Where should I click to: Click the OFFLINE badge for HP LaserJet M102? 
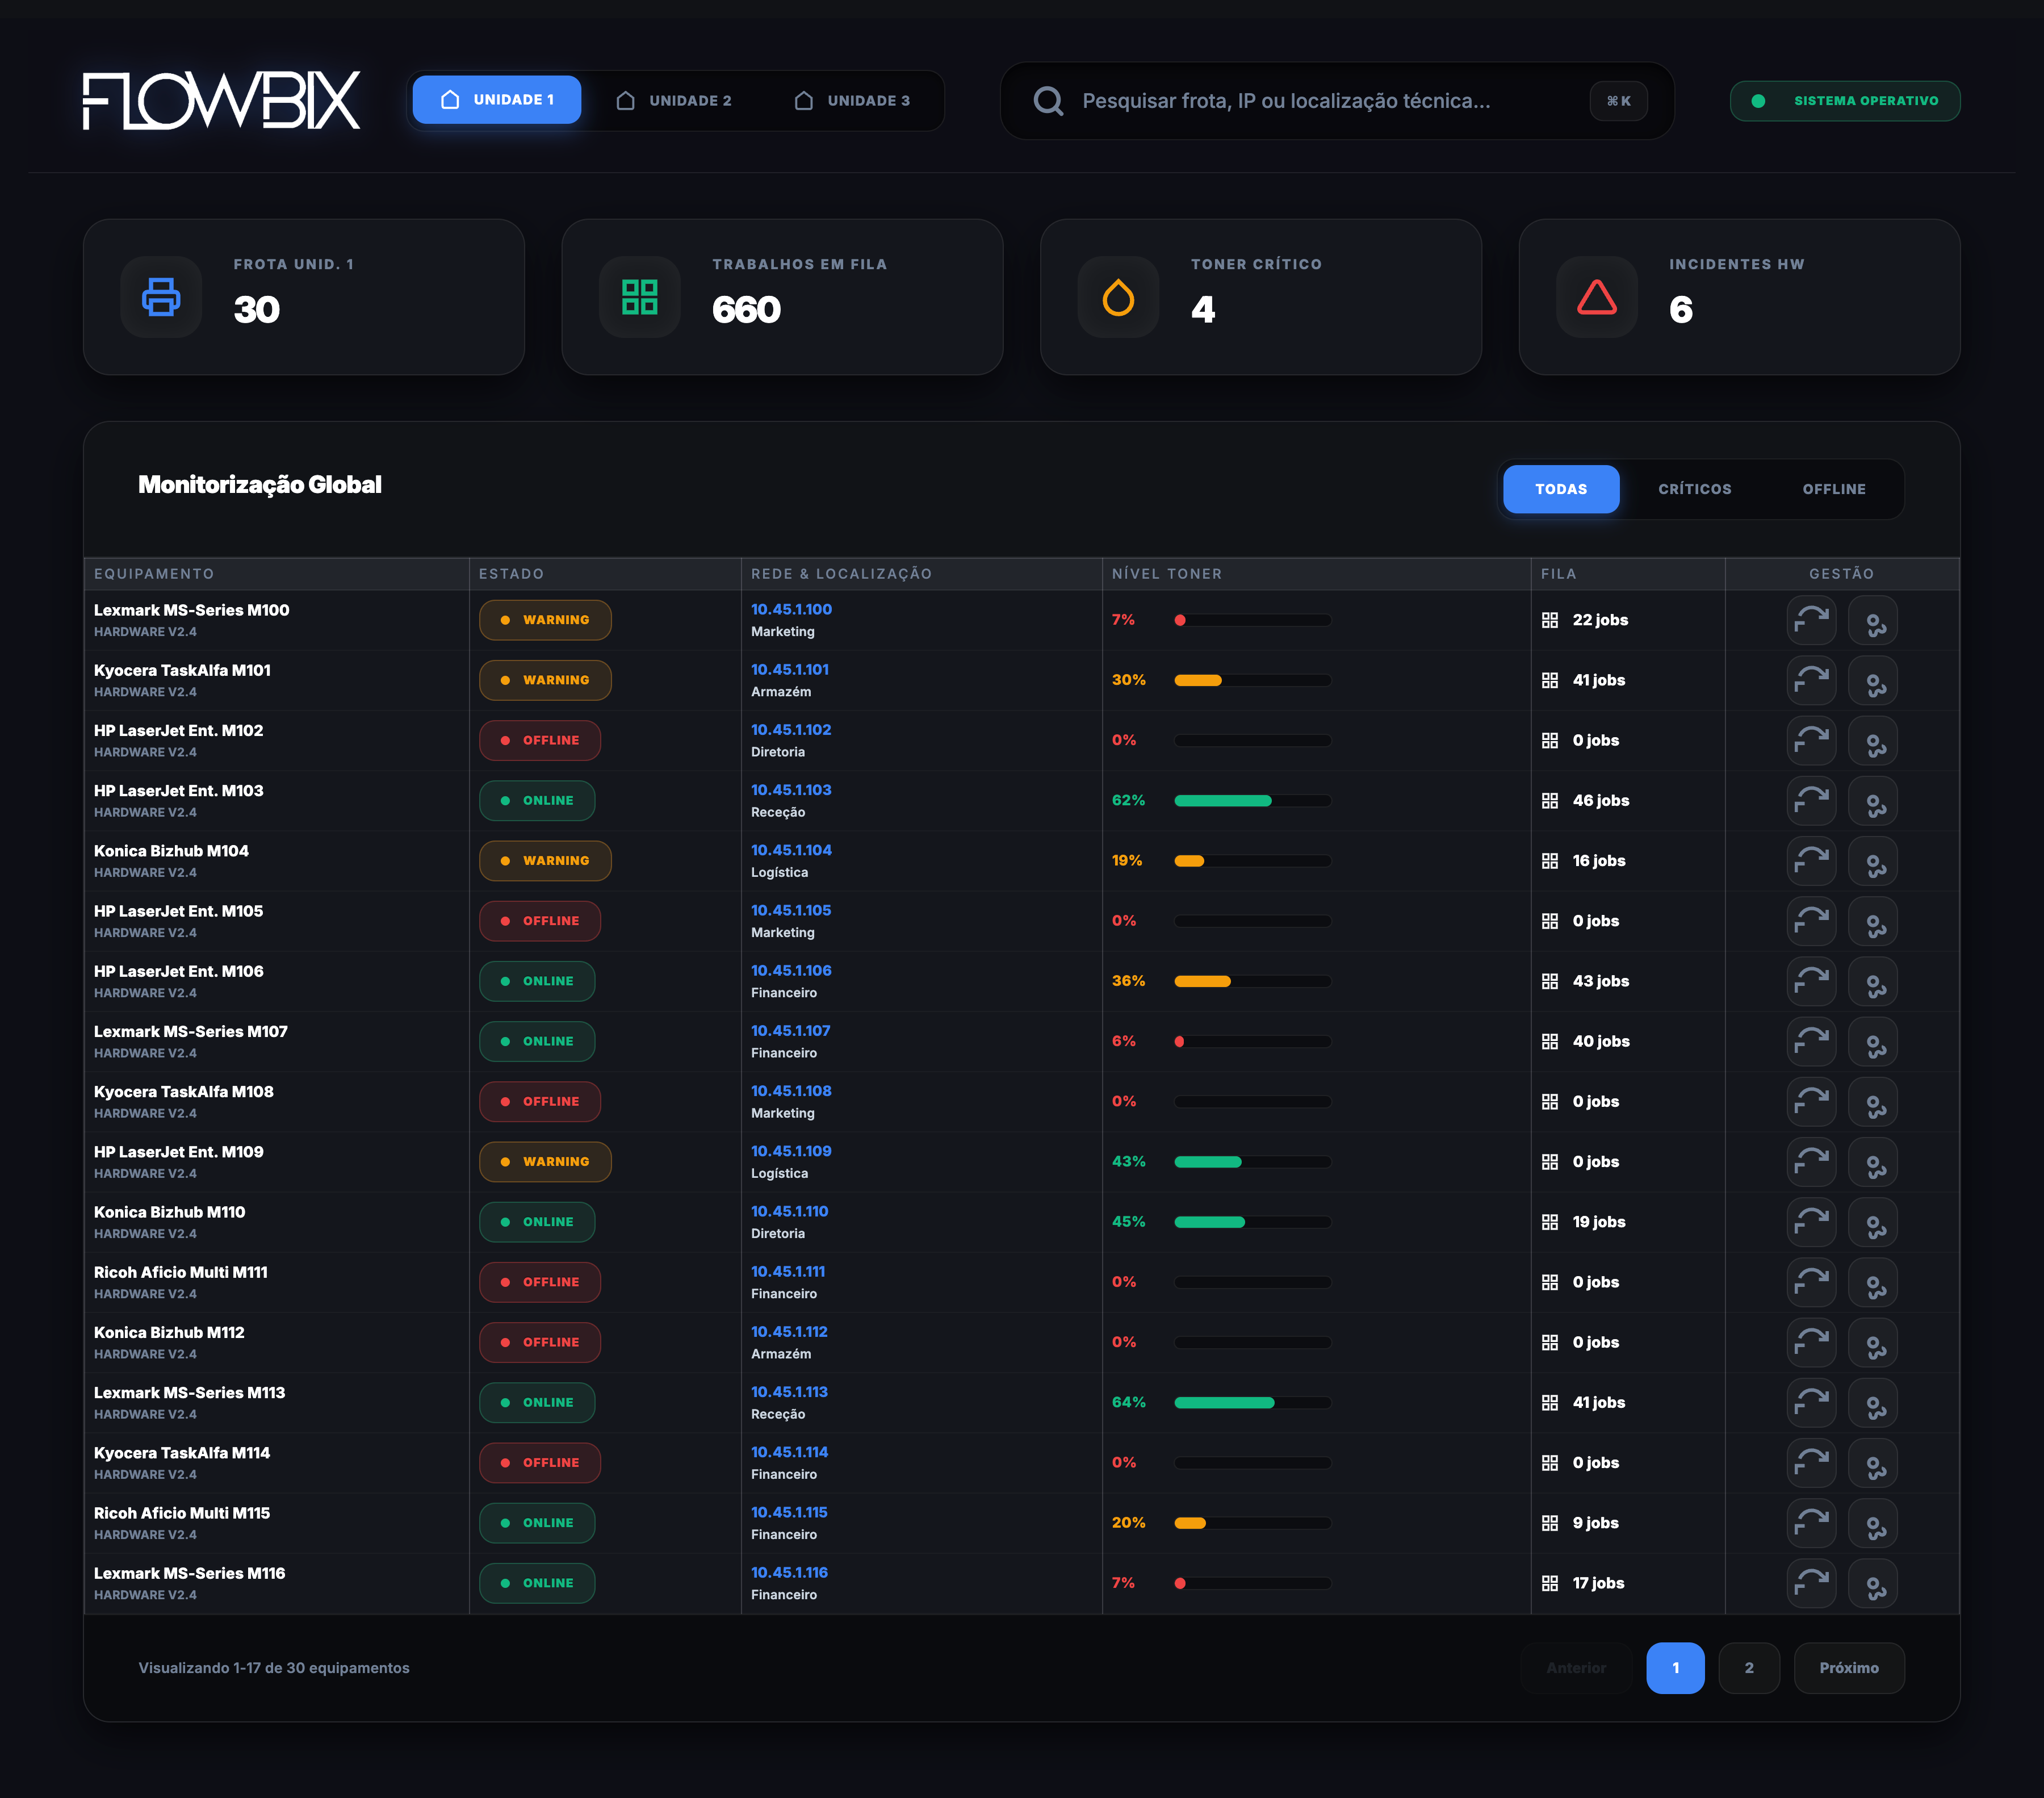[540, 741]
